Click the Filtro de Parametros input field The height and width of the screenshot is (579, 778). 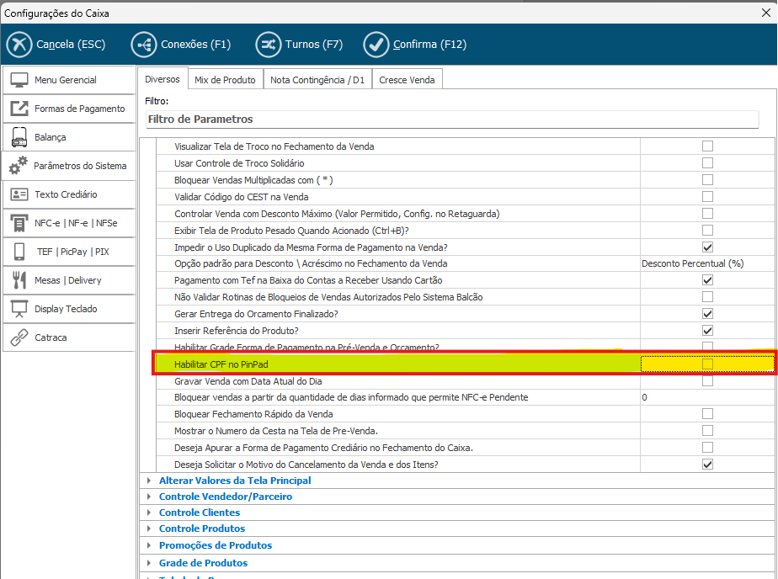coord(451,120)
